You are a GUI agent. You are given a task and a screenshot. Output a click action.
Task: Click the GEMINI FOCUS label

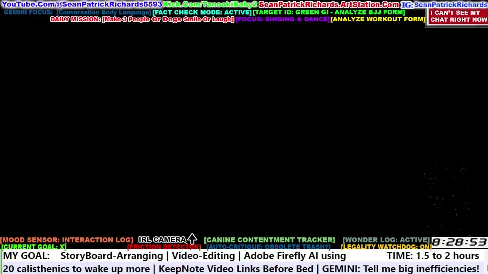(x=28, y=12)
